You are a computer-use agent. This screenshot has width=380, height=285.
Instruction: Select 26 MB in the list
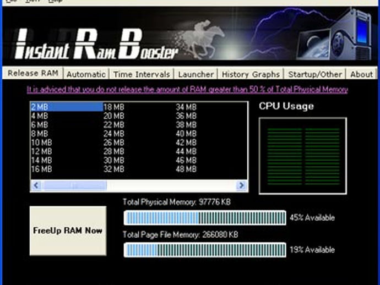(113, 142)
